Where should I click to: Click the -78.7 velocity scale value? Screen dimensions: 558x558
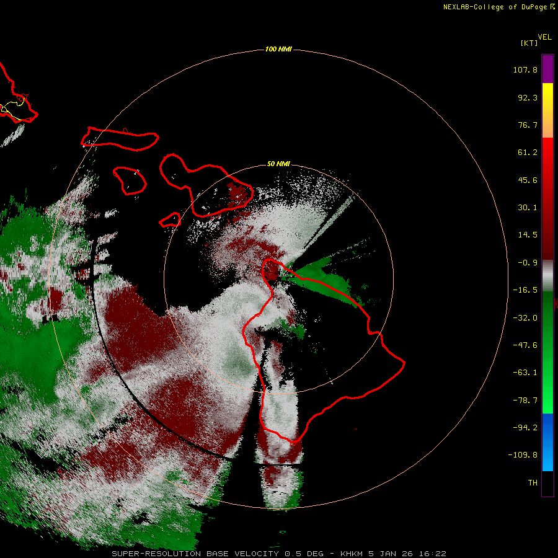click(x=525, y=401)
